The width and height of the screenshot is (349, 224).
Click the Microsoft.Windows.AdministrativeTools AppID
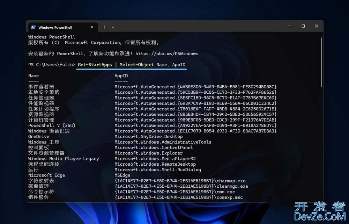163,142
